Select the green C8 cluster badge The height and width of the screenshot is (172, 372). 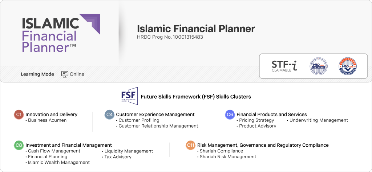19,145
